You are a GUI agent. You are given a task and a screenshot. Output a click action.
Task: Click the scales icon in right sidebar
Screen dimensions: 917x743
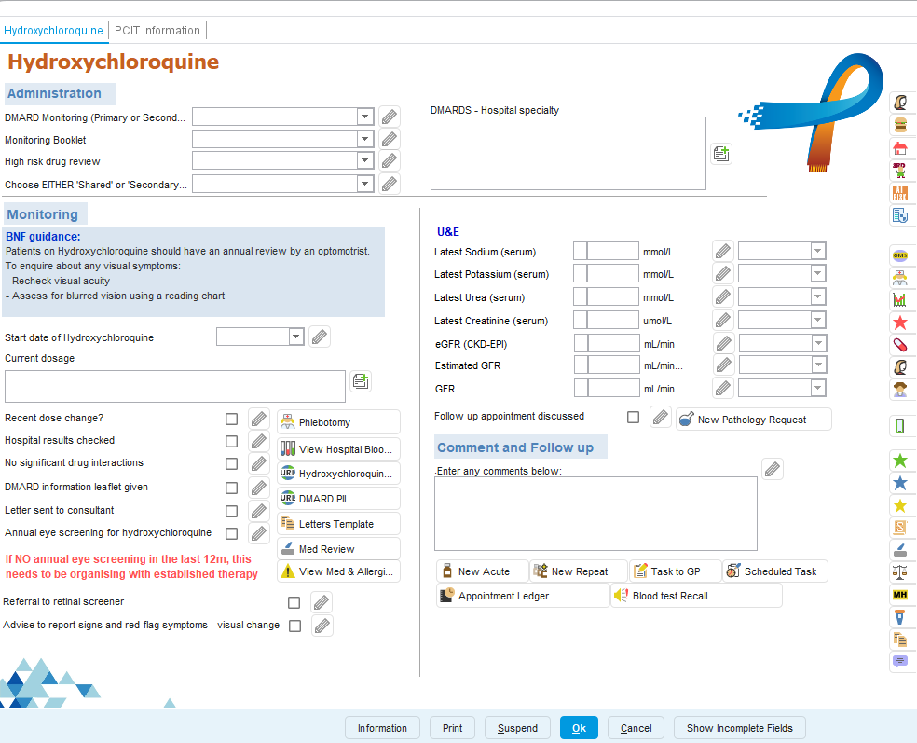[x=899, y=571]
